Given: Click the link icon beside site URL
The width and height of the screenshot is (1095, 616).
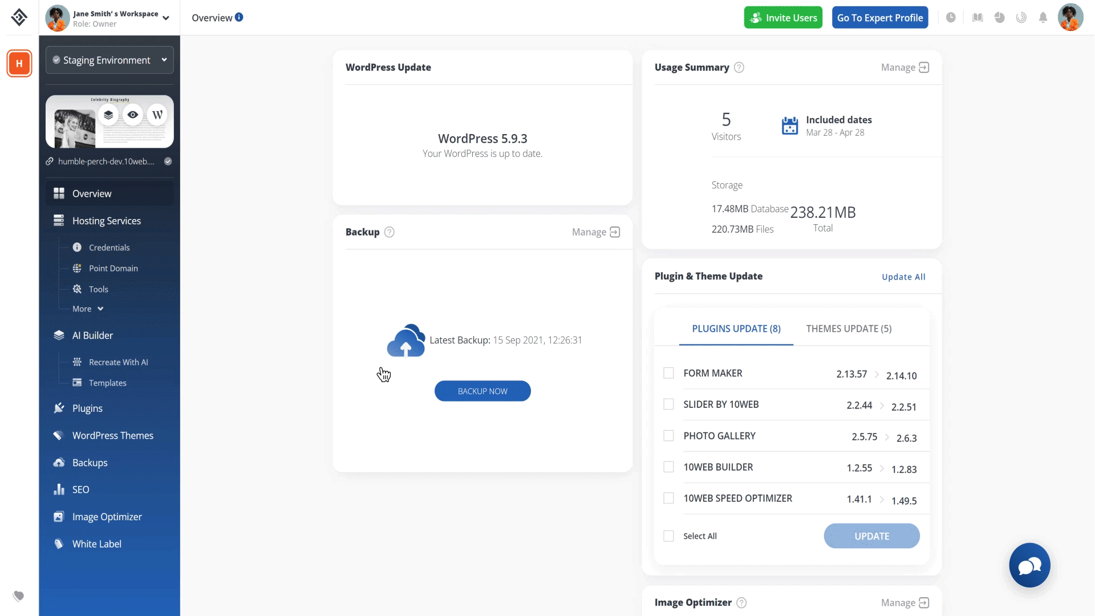Looking at the screenshot, I should pos(50,161).
